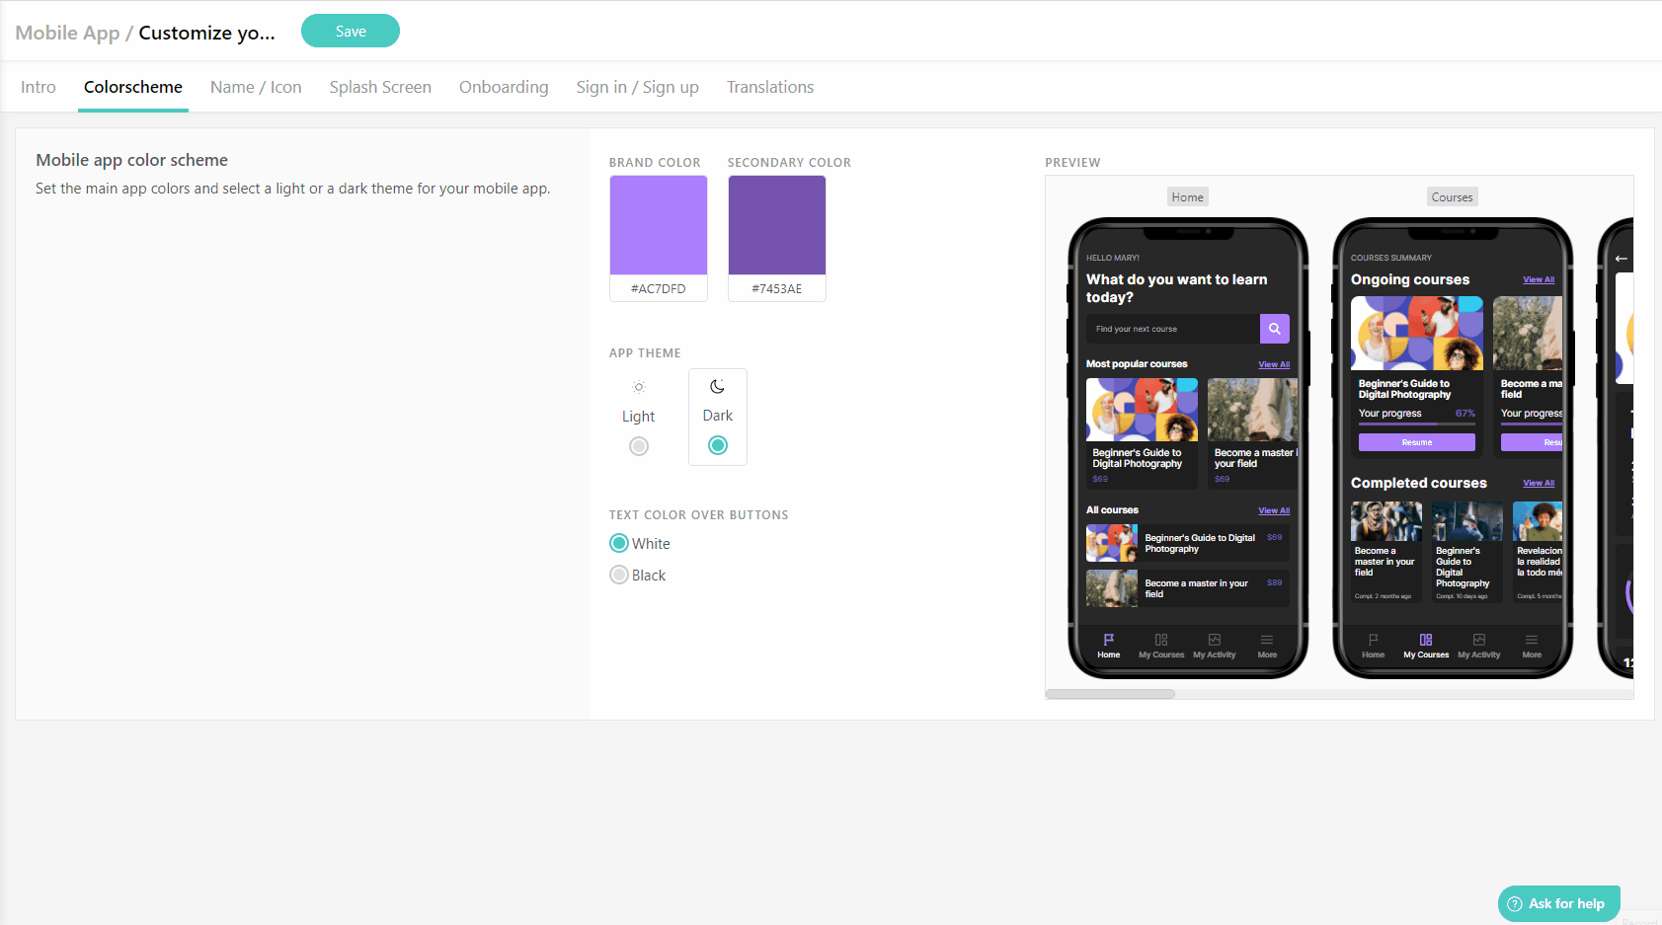Click the search magnifier in Home preview

(1275, 329)
